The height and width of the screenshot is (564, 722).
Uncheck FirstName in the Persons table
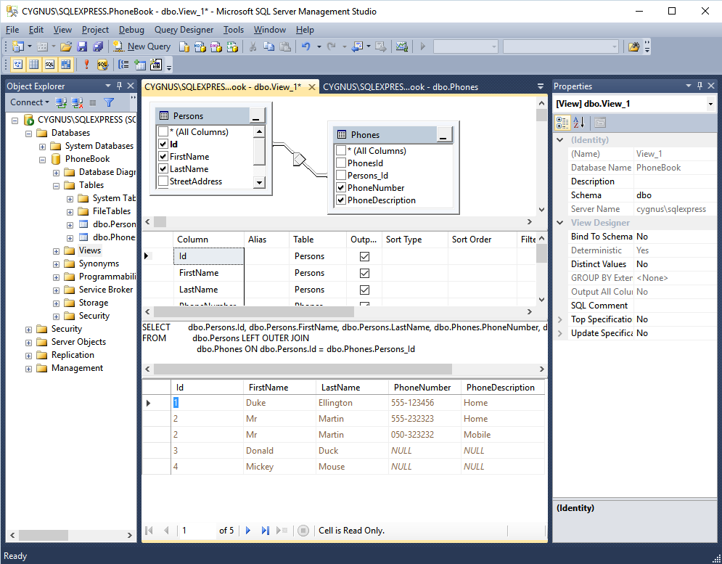pos(163,157)
